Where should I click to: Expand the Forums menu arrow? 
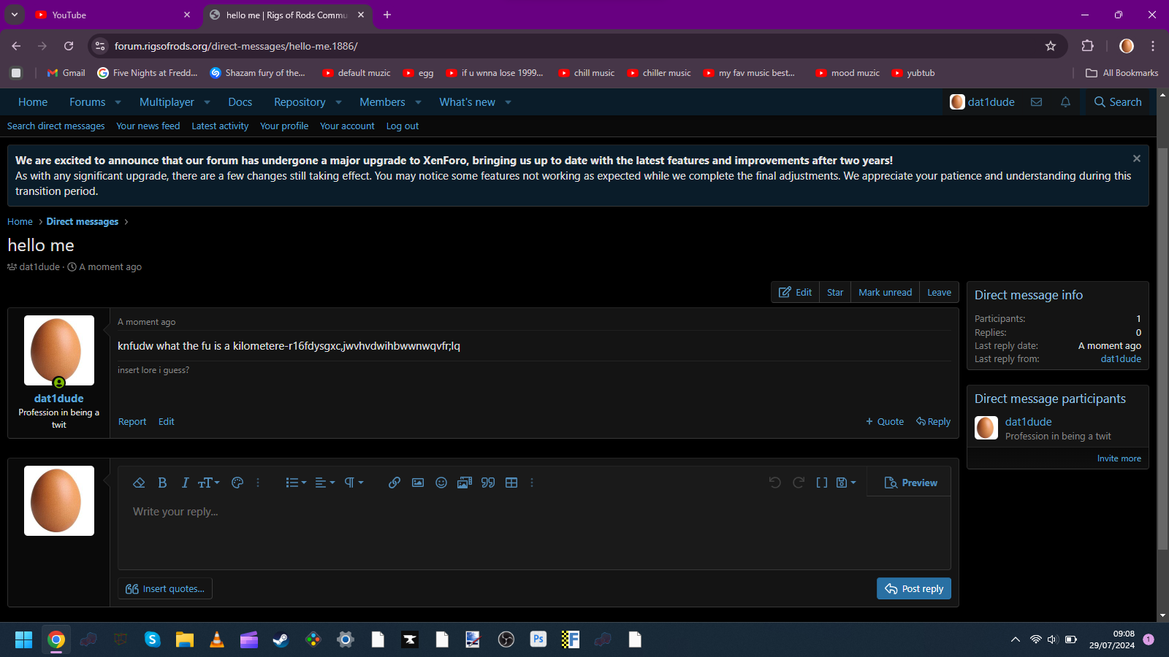(x=118, y=102)
